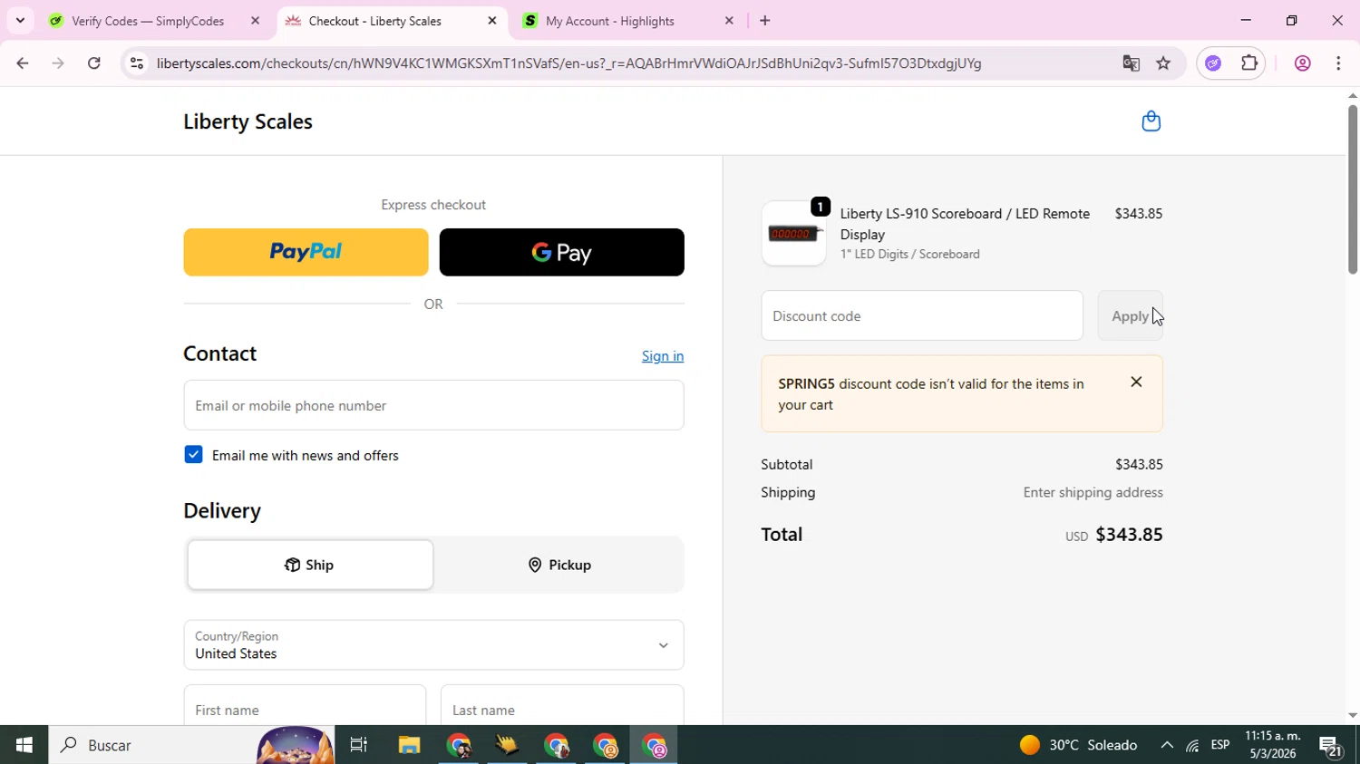
Task: Focus the Discount code field
Action: (x=922, y=315)
